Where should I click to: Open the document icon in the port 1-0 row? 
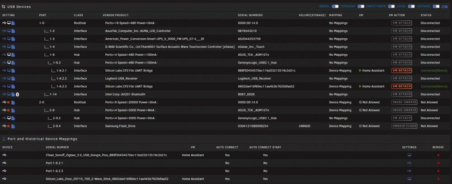pos(13,23)
